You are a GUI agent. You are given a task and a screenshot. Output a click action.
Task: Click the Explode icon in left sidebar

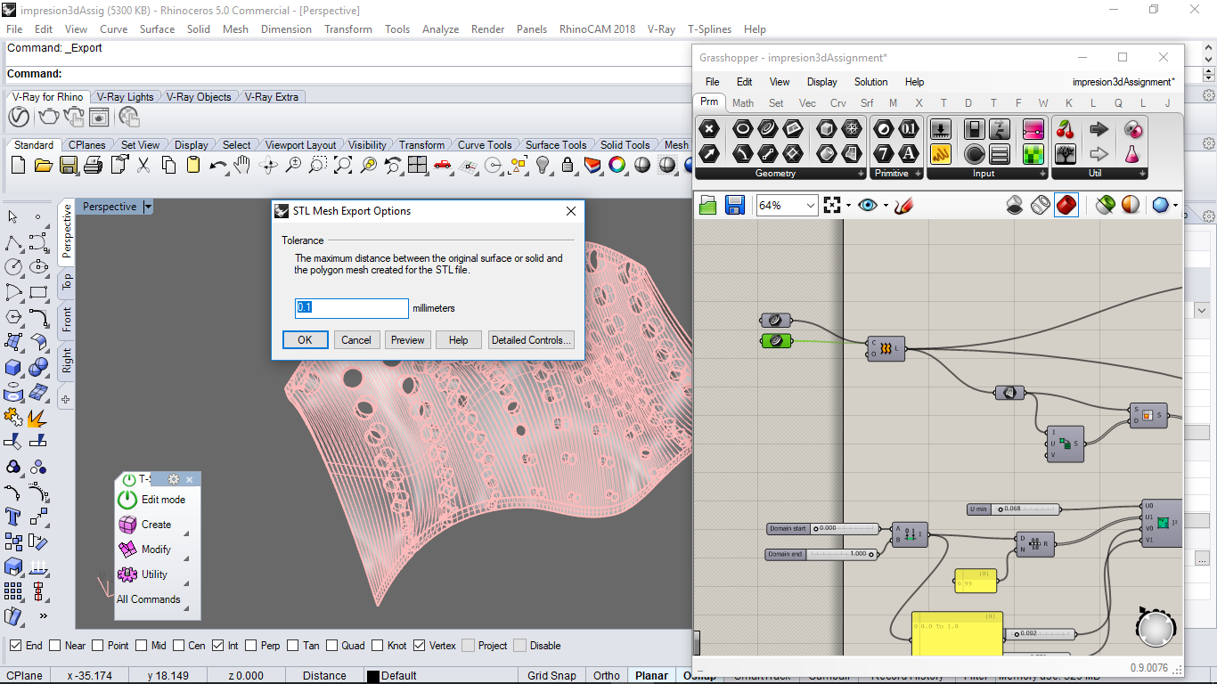point(38,417)
